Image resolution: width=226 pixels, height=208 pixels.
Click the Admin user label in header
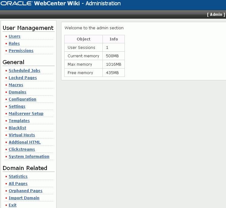216,14
